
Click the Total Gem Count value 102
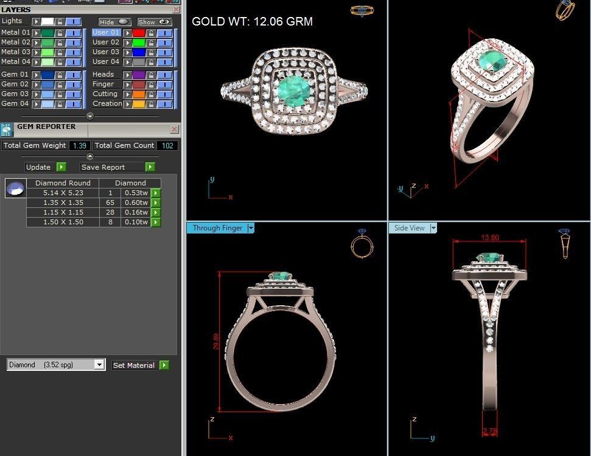[x=167, y=145]
